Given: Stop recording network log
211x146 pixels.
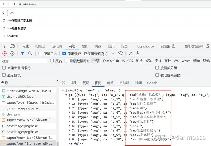Looking at the screenshot, I should tap(5, 54).
